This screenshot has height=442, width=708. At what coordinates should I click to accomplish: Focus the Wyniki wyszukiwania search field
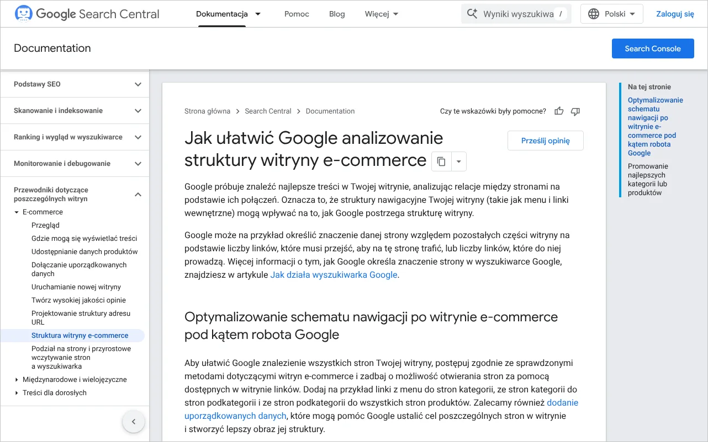pos(516,14)
